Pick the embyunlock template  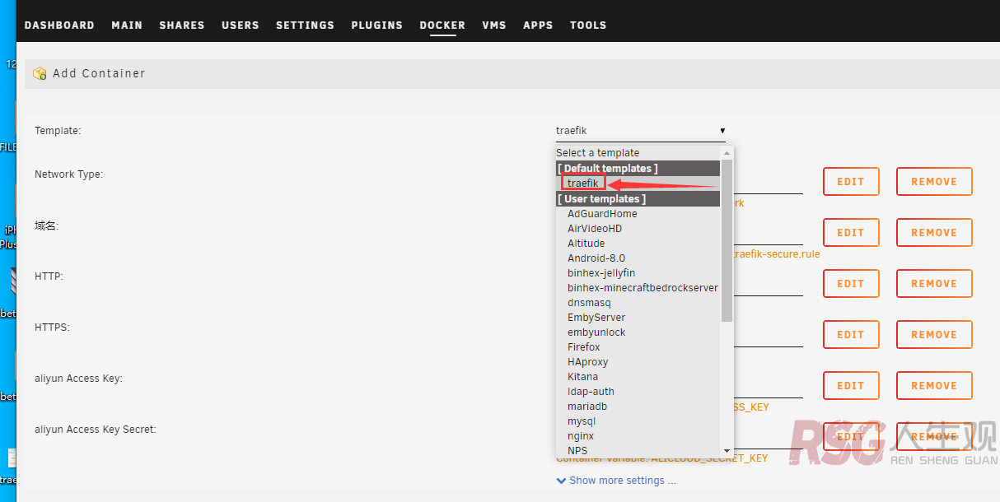point(638,332)
